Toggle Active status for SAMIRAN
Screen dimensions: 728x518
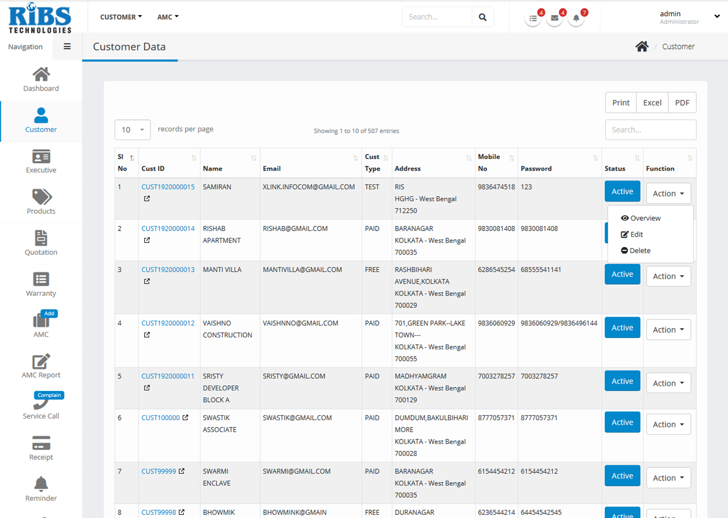pos(622,192)
